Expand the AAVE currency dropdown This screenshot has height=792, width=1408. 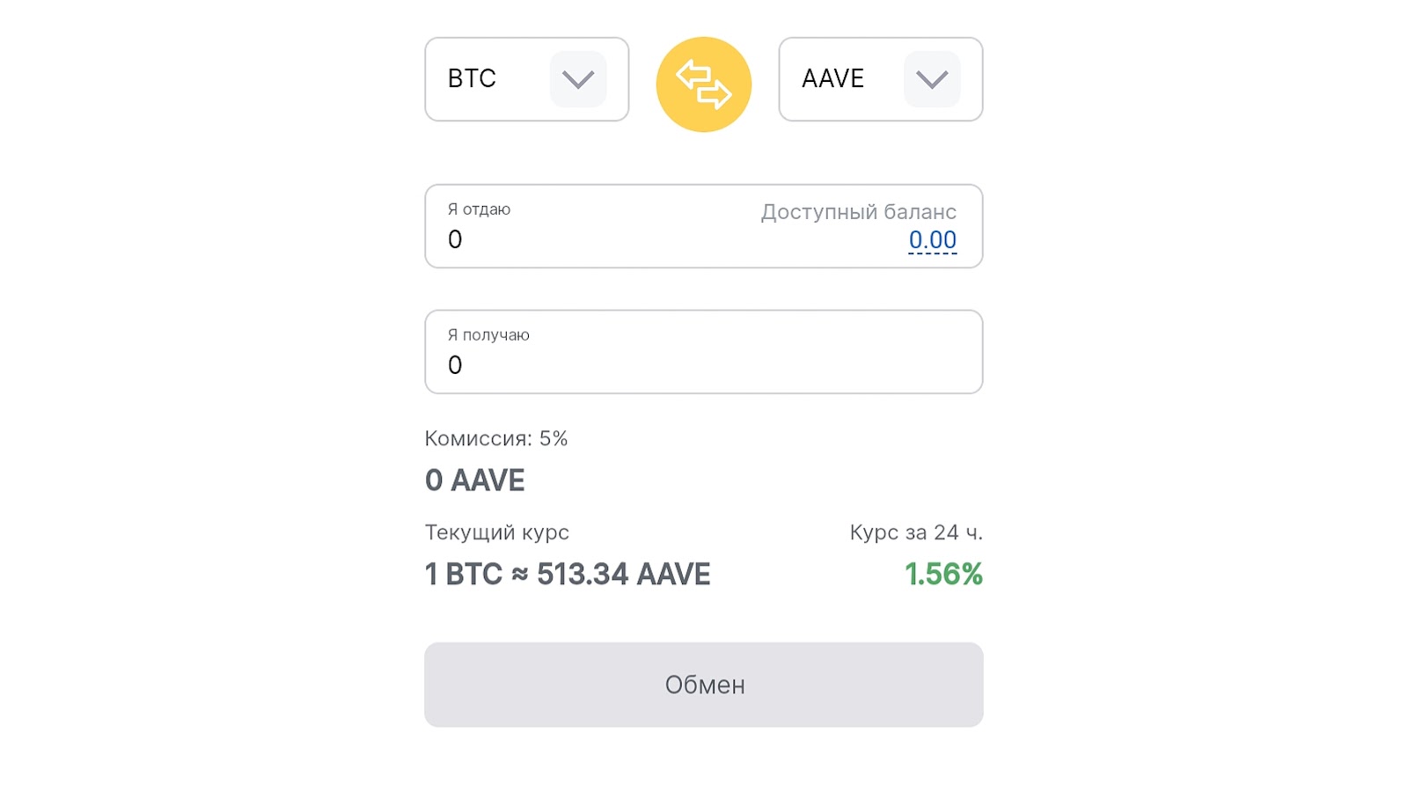tap(880, 79)
